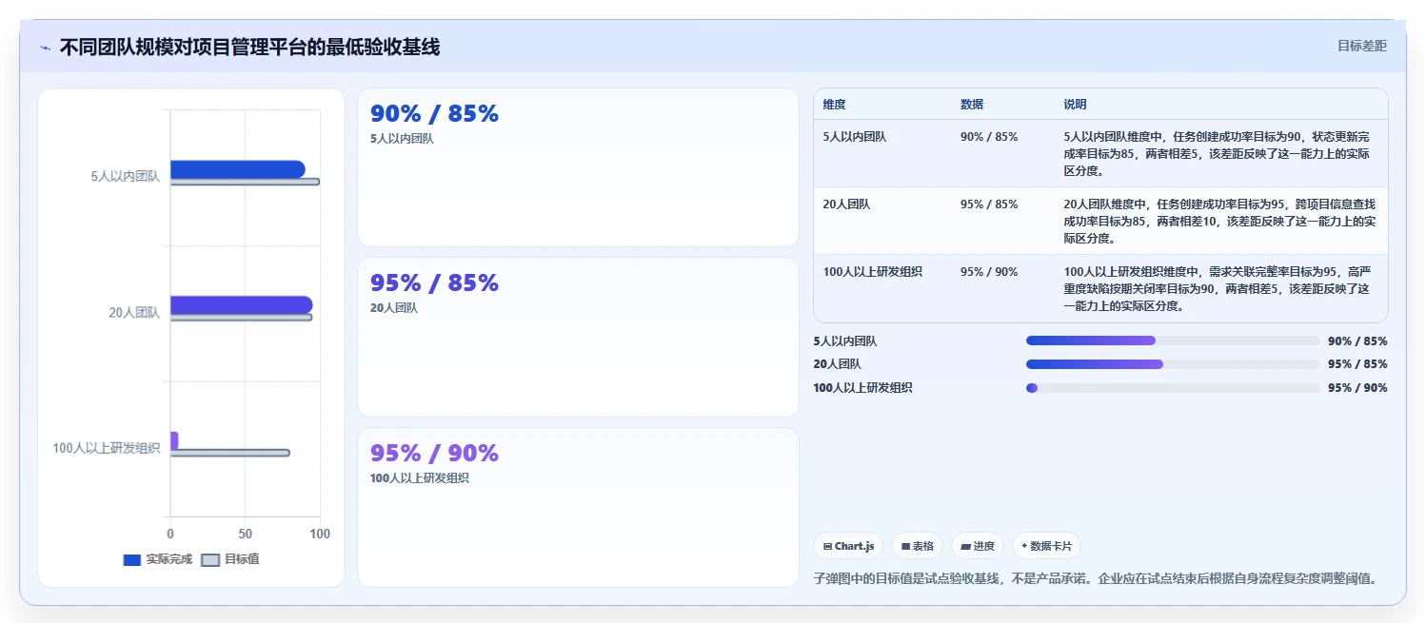Click the blue actual bar for 5人以内团队

click(238, 169)
